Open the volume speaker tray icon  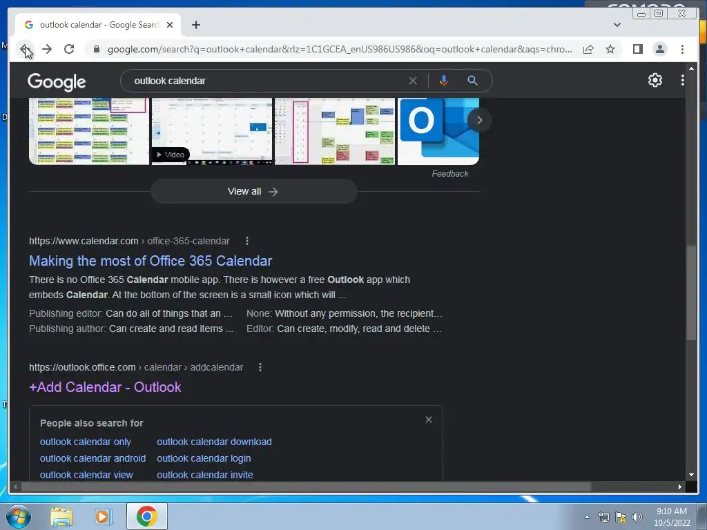637,517
